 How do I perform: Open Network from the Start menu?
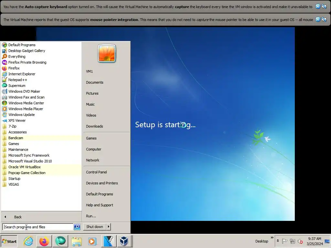click(106, 160)
